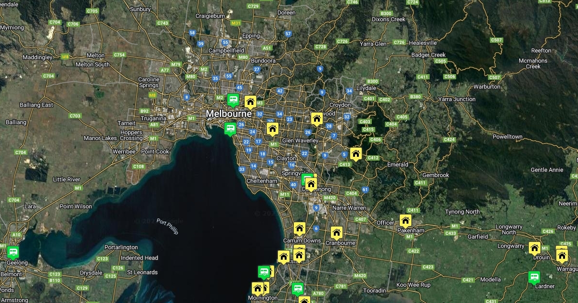The width and height of the screenshot is (578, 303).
Task: Click the green caravan marker north of Melbourne label
Action: point(233,100)
